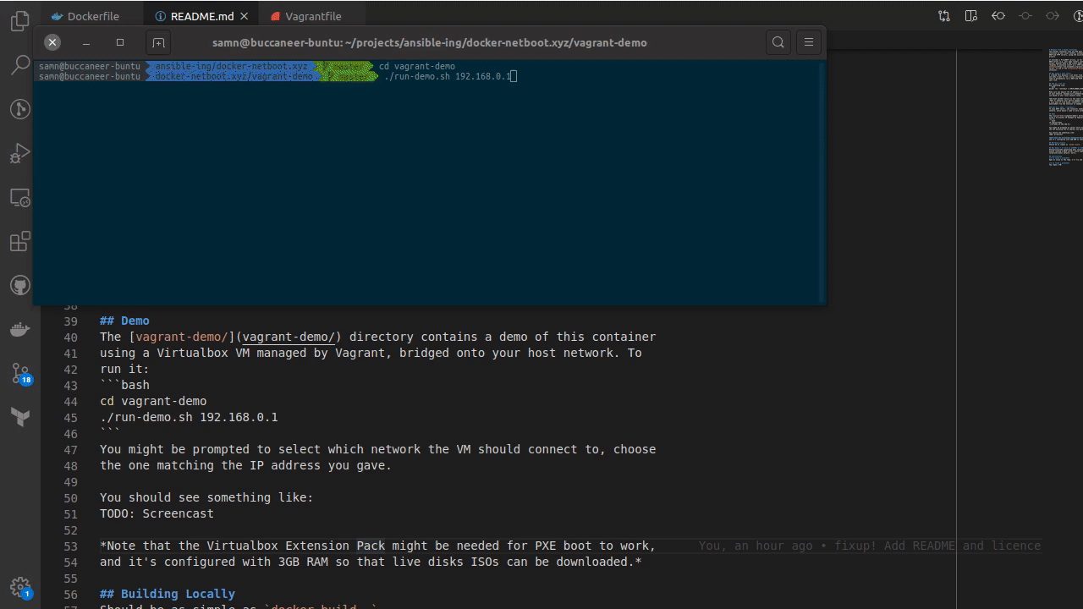1083x609 pixels.
Task: Open the Extensions view
Action: tap(19, 241)
